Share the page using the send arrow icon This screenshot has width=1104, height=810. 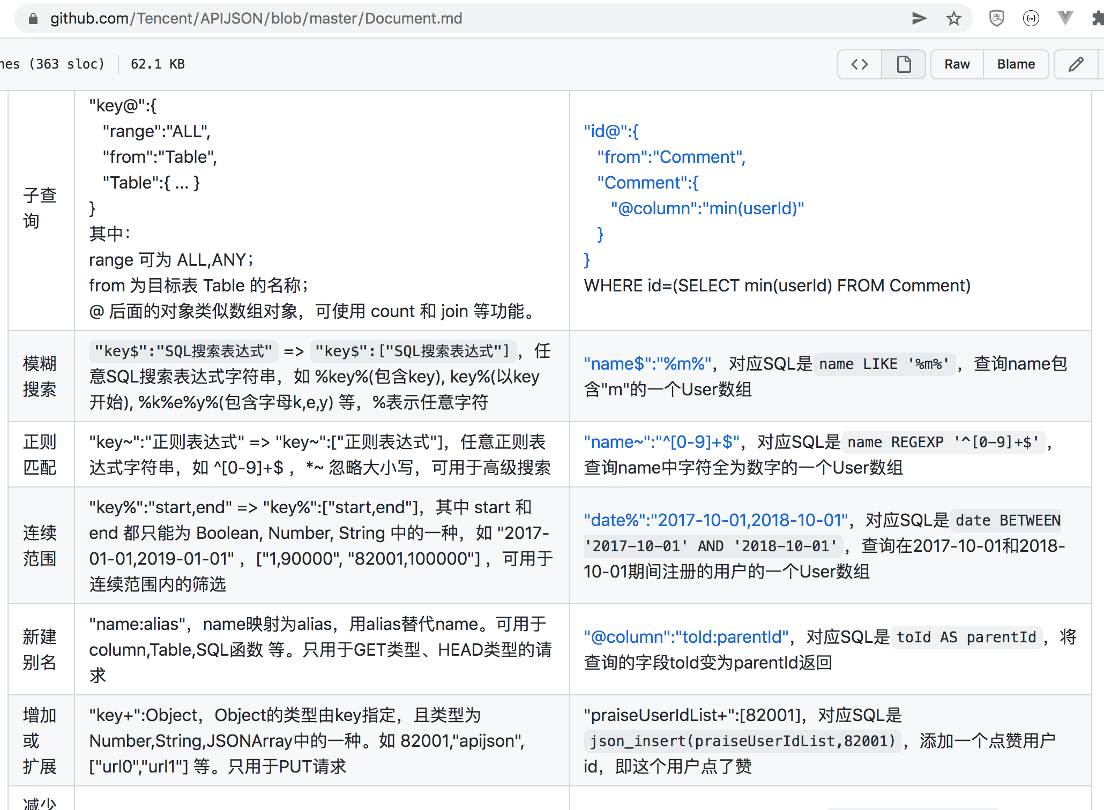pyautogui.click(x=919, y=18)
